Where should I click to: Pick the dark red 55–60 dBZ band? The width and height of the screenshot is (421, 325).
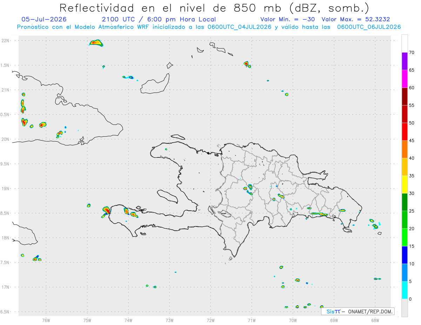pyautogui.click(x=405, y=96)
